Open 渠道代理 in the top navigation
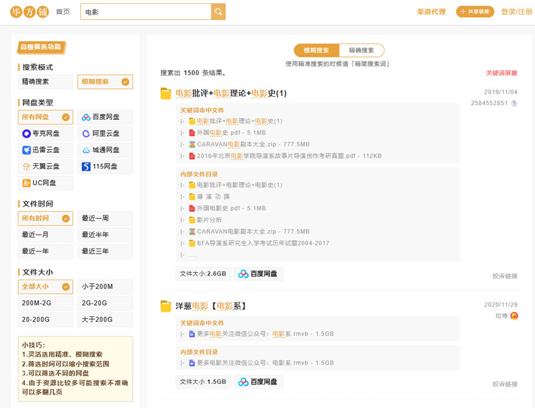The height and width of the screenshot is (408, 535). (431, 12)
